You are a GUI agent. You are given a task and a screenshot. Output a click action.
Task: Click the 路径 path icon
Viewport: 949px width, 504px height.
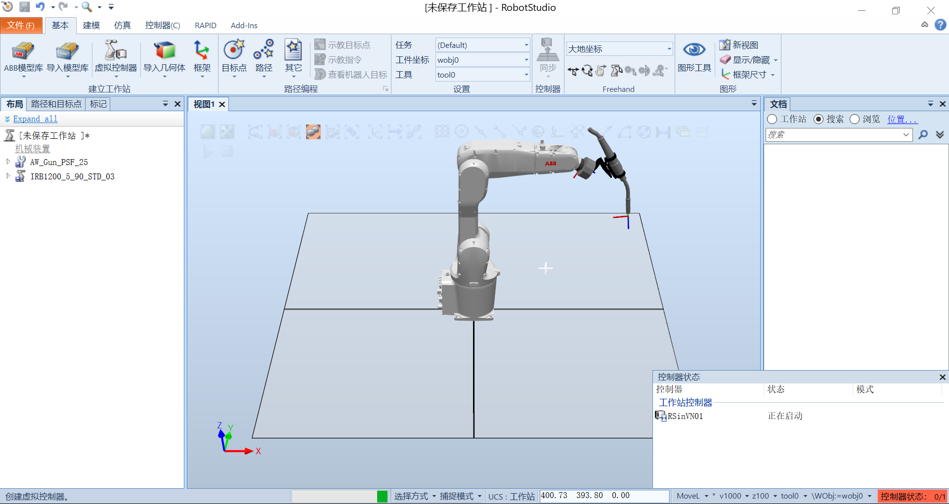(263, 50)
